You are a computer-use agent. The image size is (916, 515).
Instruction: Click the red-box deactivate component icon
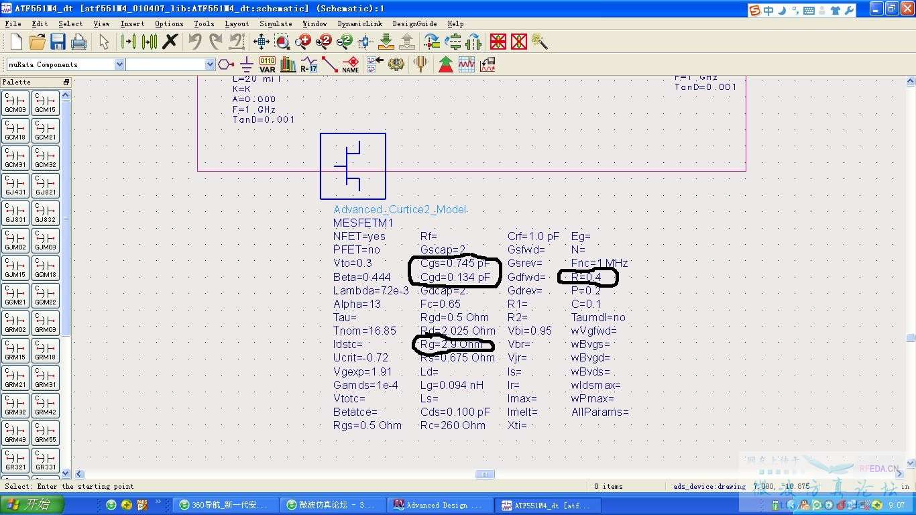click(498, 42)
